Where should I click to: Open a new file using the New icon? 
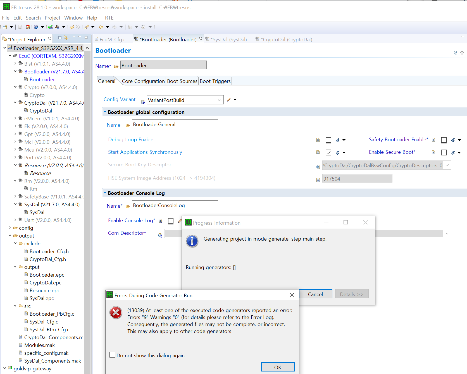pyautogui.click(x=4, y=27)
